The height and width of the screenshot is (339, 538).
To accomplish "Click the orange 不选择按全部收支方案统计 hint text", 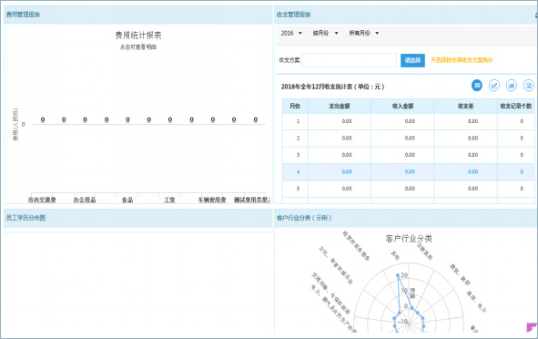I will pos(462,60).
